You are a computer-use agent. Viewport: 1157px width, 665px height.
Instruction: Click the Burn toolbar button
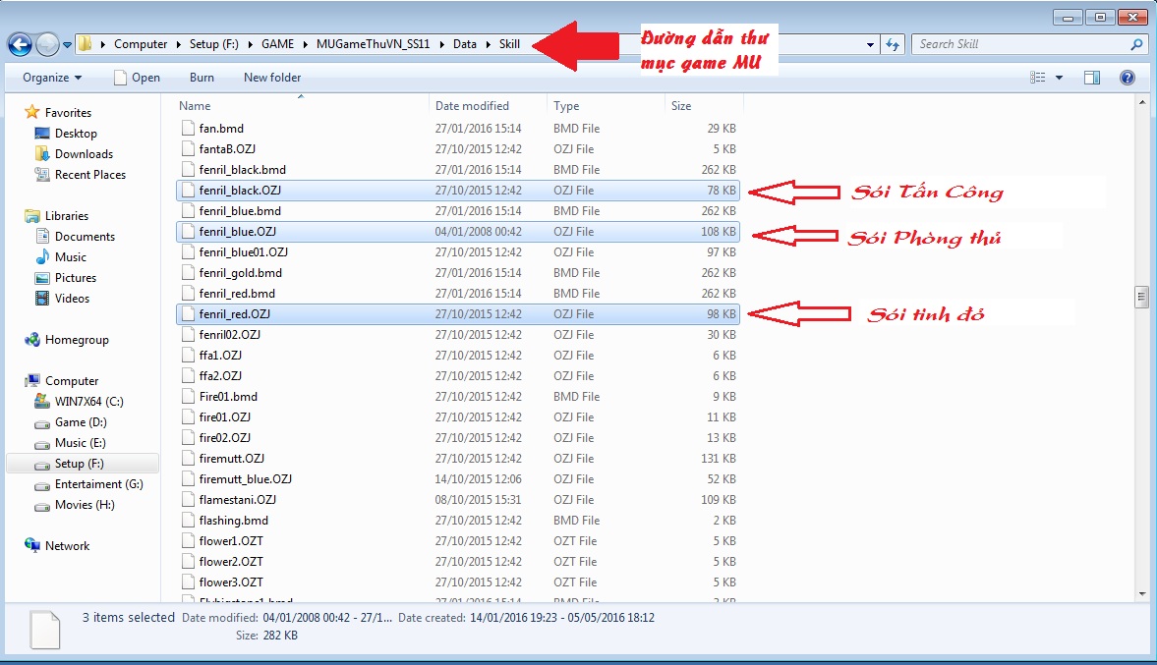click(202, 78)
